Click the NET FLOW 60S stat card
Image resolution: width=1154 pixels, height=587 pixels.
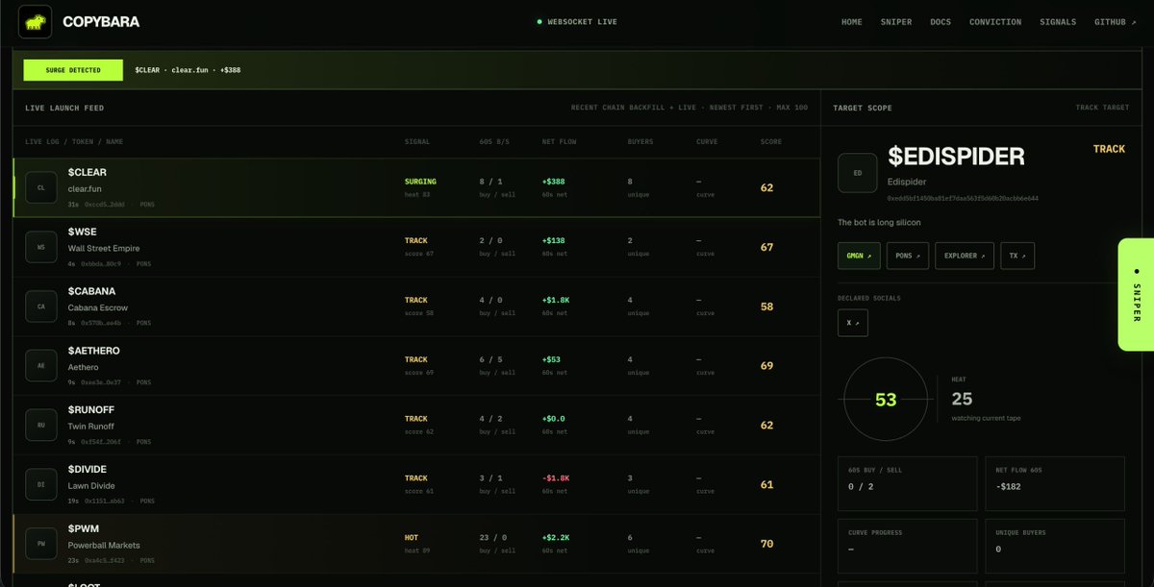[1055, 483]
